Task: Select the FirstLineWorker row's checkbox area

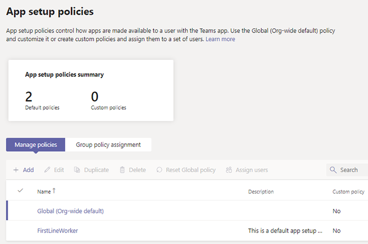Action: point(21,230)
